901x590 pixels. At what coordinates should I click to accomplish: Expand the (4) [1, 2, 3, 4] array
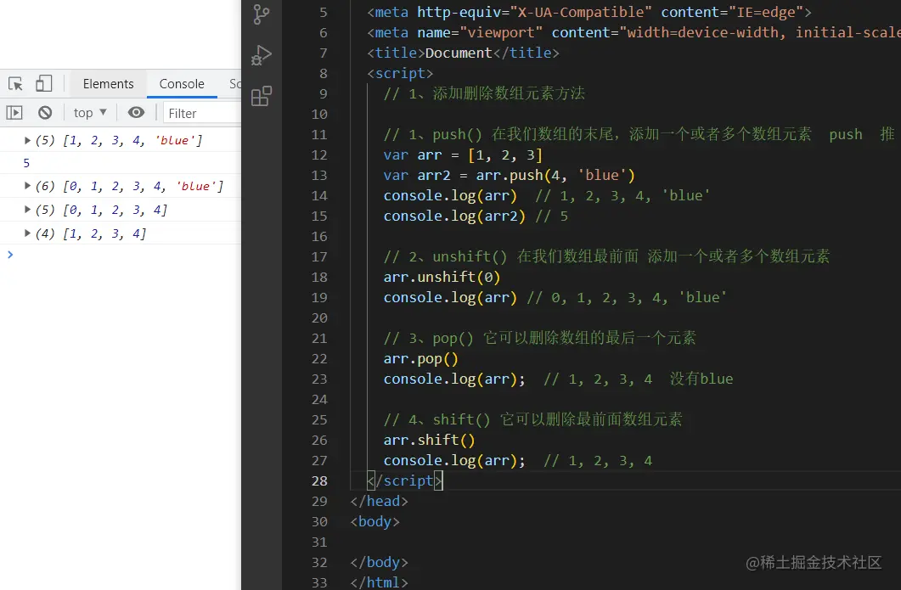click(x=27, y=233)
